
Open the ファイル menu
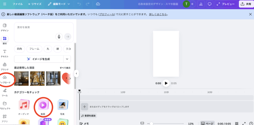[x=18, y=4]
